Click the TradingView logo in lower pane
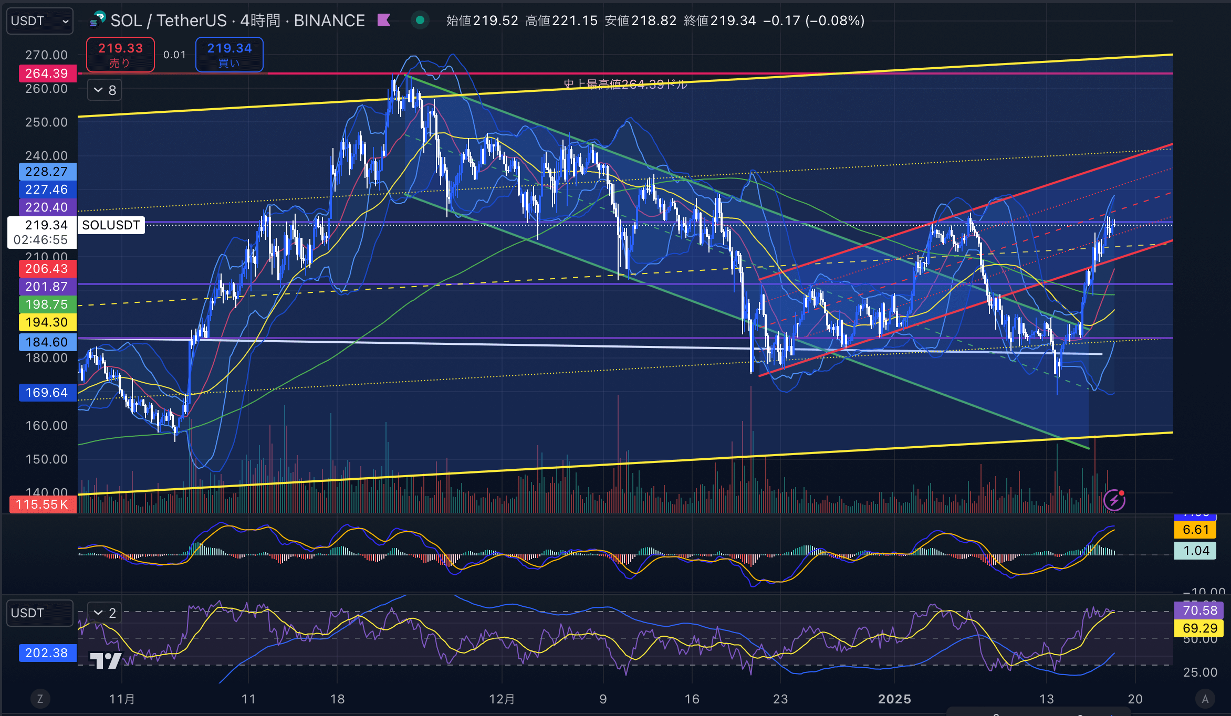 [106, 660]
